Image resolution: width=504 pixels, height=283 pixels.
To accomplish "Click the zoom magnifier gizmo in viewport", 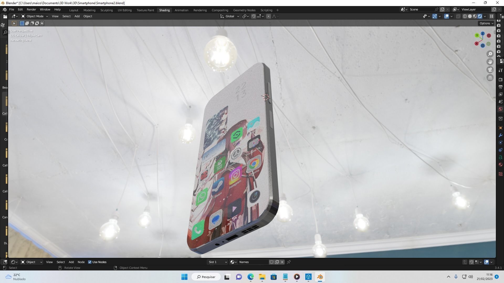I will point(490,54).
